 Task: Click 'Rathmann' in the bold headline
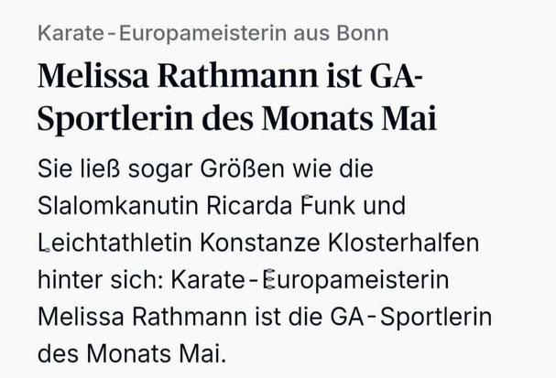[238, 75]
